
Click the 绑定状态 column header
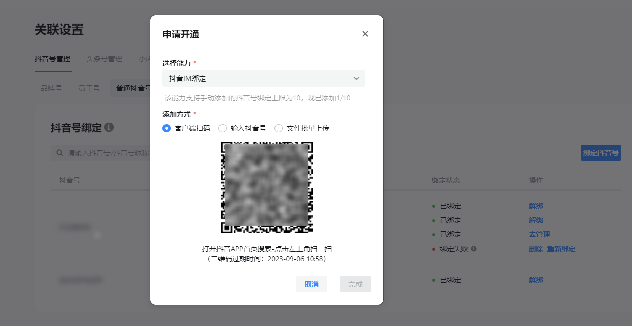tap(446, 180)
